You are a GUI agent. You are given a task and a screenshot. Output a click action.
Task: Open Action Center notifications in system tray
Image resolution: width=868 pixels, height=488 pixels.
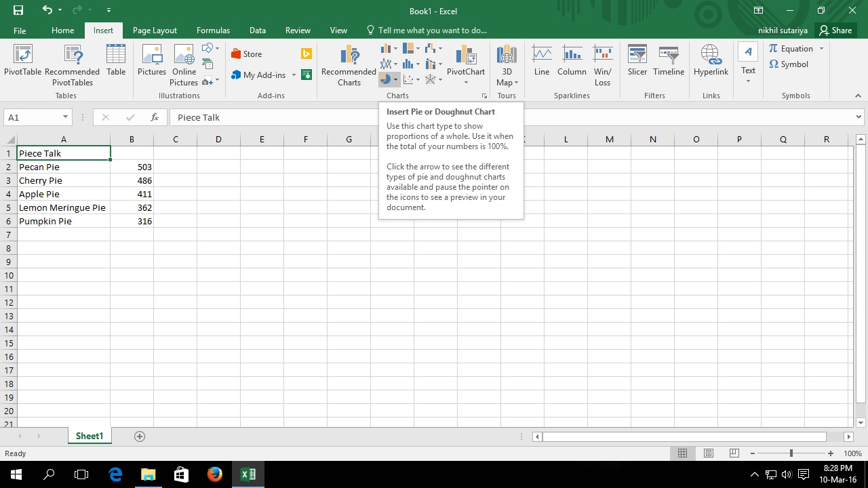[804, 474]
